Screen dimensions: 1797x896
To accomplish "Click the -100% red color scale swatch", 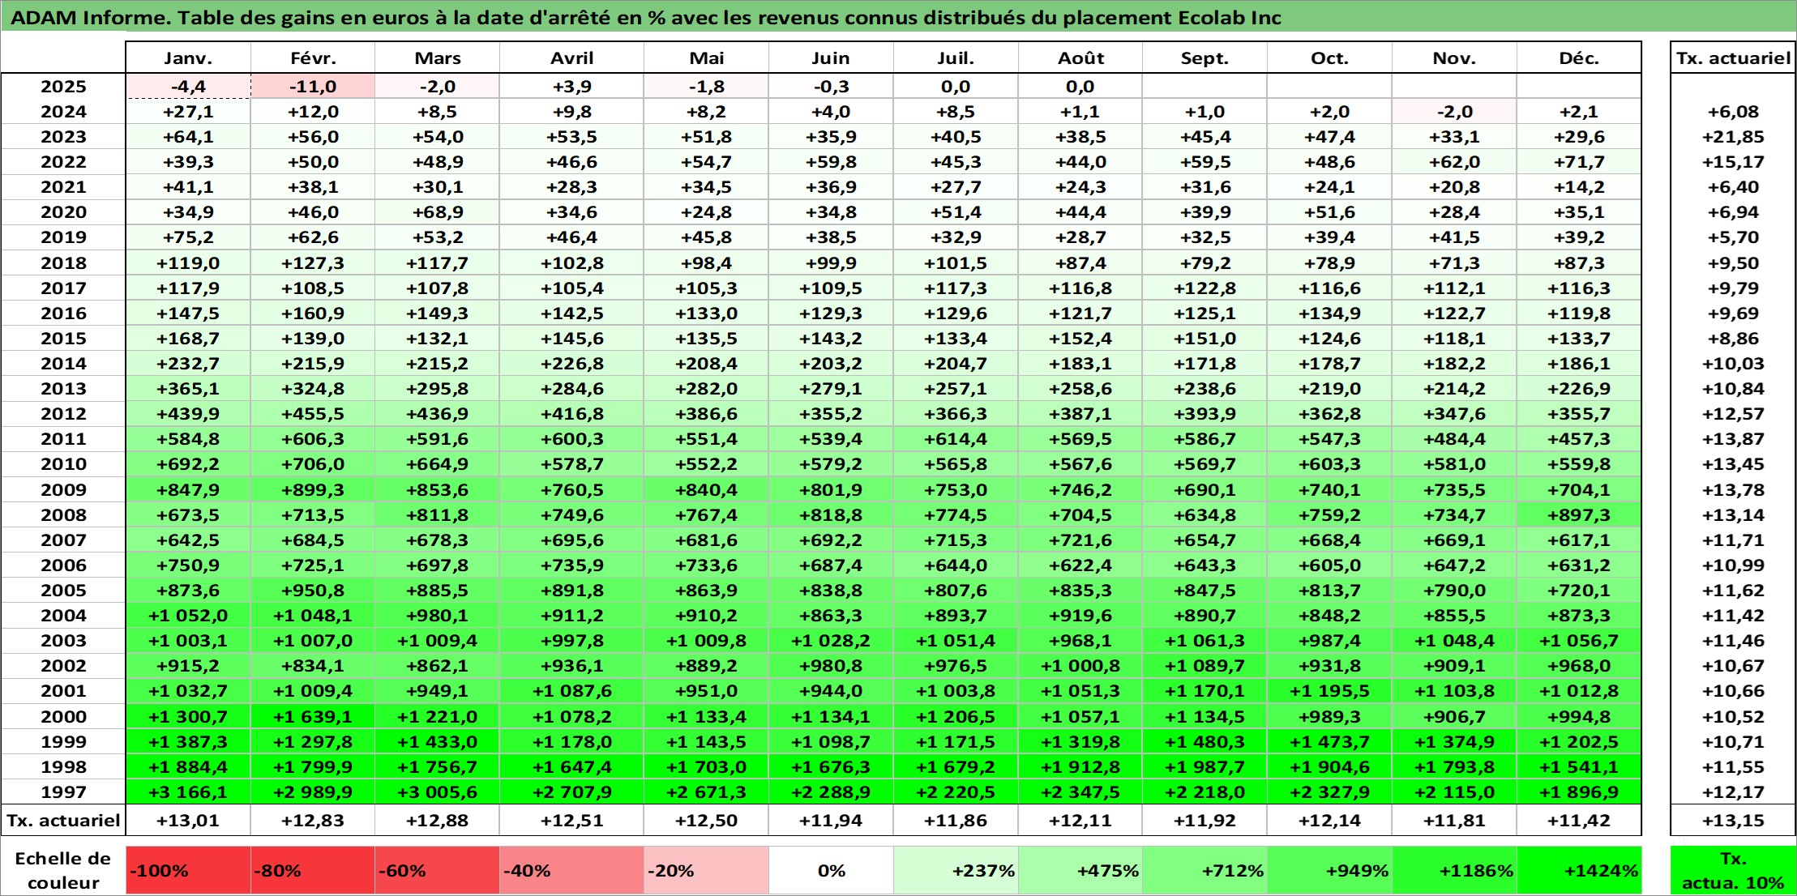I will click(x=188, y=870).
